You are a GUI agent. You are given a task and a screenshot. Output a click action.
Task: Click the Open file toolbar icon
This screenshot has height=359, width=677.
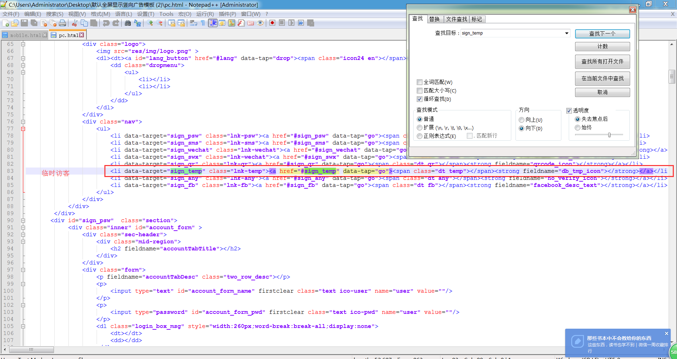(15, 23)
